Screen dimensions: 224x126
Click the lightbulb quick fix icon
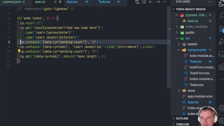pos(19,51)
